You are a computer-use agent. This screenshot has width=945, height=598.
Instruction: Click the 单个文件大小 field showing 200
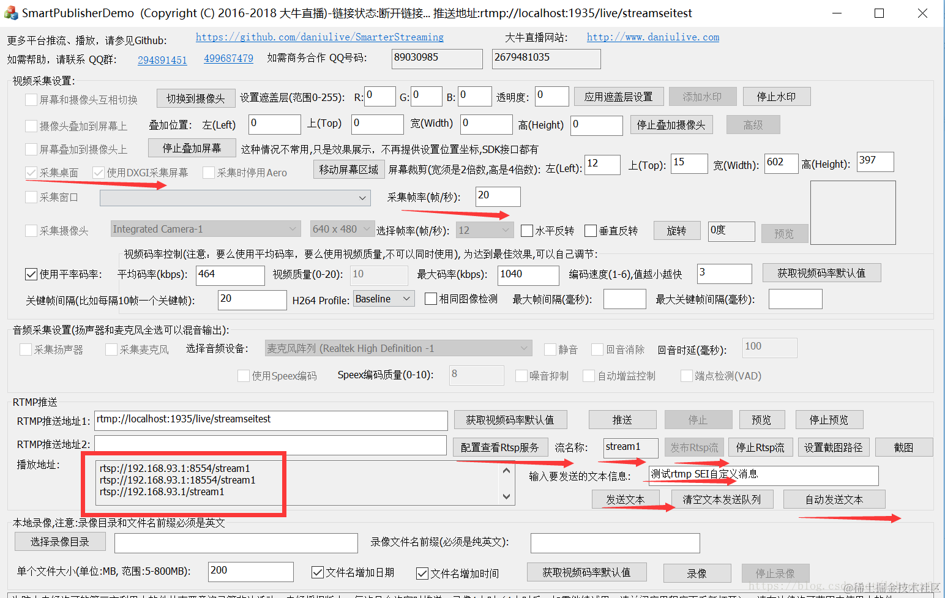251,572
